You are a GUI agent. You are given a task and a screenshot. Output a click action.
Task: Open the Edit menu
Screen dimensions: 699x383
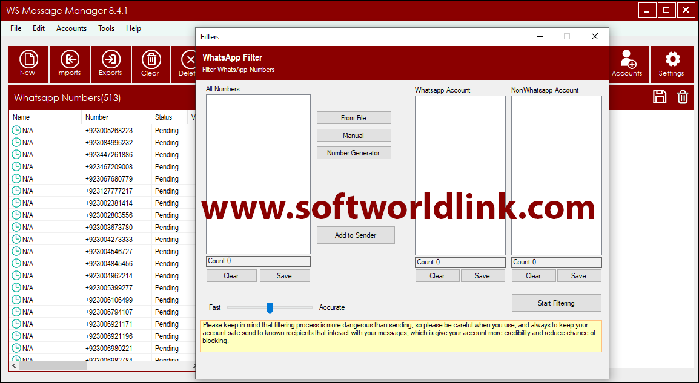(x=39, y=28)
